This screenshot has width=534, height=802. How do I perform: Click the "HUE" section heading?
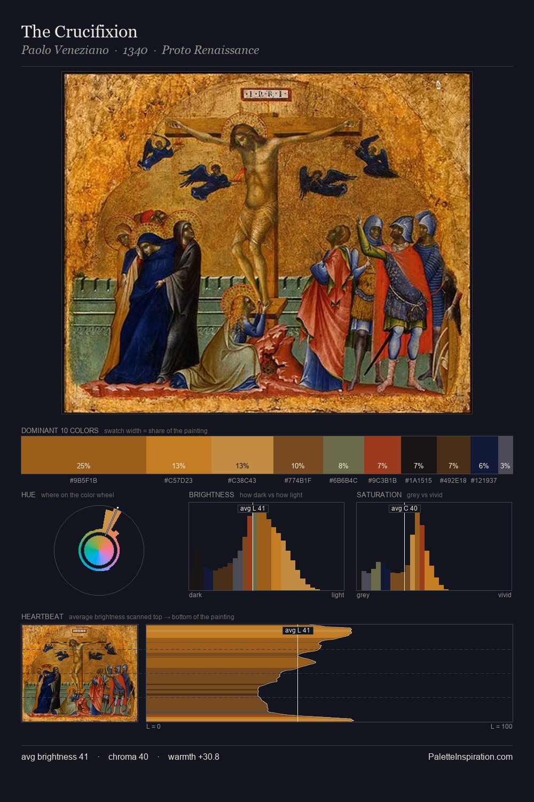tap(28, 495)
